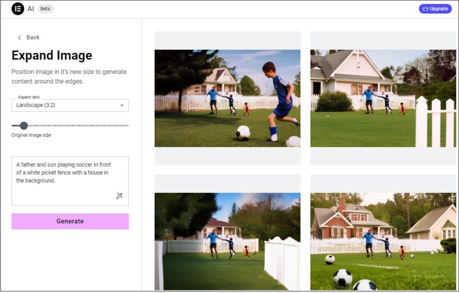
Task: Select the Landscape (3:2) combo box
Action: (70, 105)
